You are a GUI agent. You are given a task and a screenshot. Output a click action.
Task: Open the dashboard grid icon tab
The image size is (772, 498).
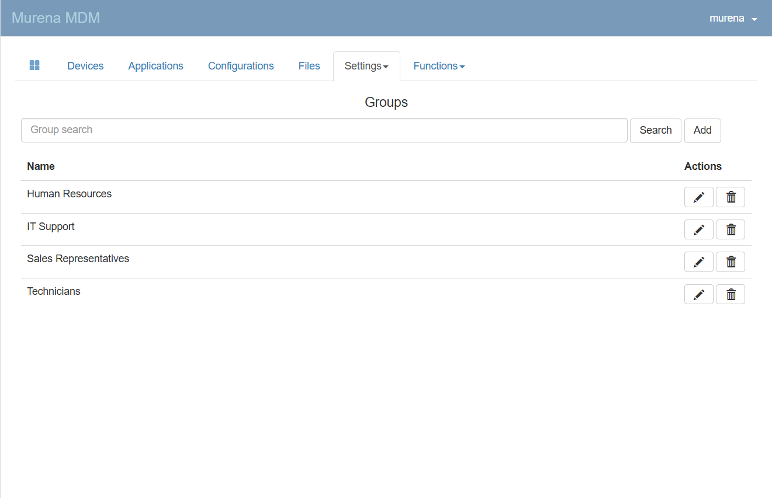34,65
